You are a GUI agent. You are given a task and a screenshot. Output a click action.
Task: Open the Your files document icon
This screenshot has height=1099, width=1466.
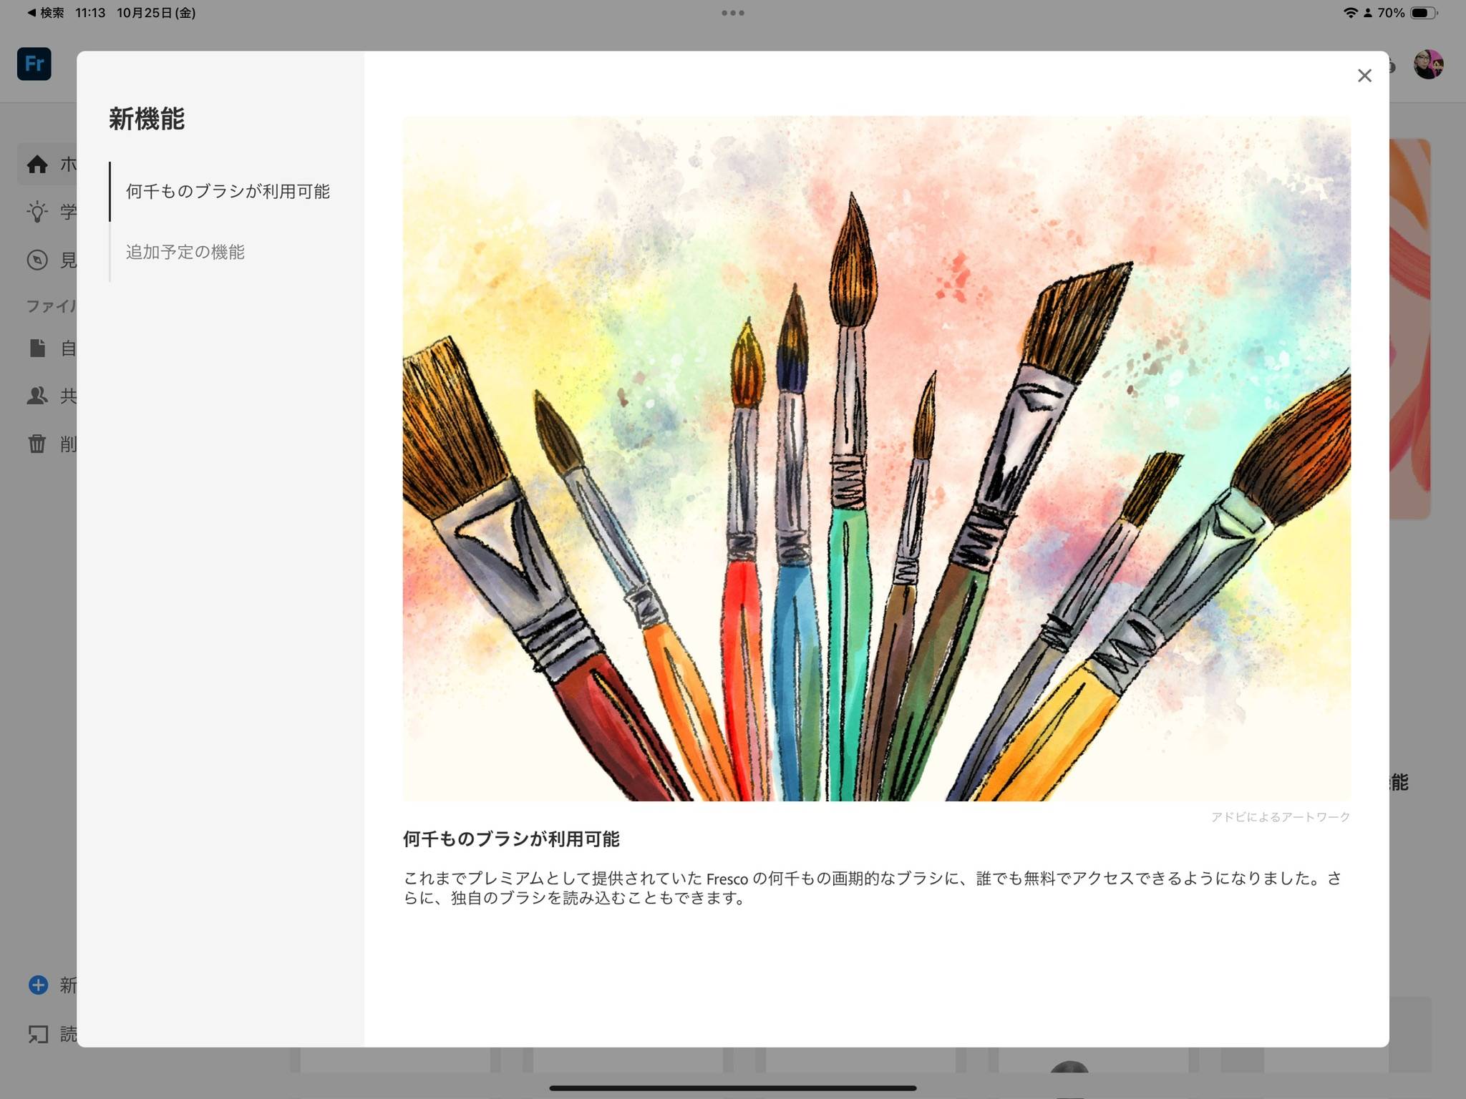[37, 348]
